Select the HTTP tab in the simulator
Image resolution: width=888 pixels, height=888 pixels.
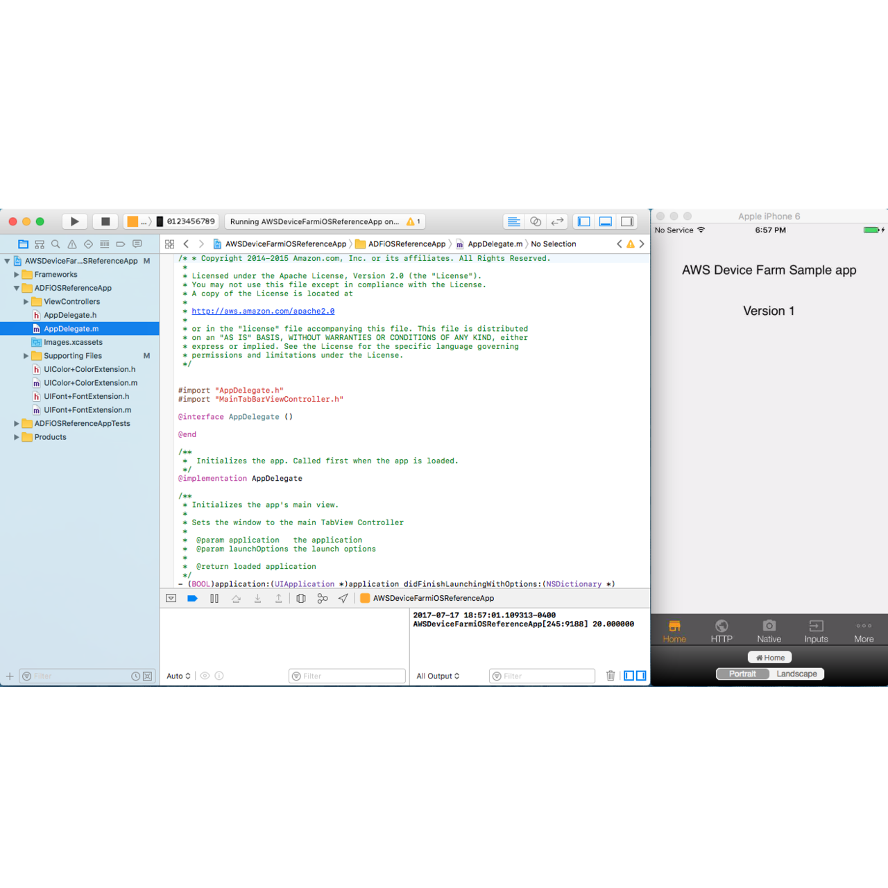click(x=721, y=630)
